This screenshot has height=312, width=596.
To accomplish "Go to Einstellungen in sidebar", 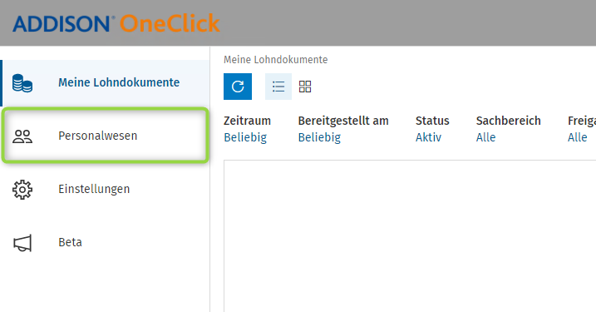I will click(105, 189).
